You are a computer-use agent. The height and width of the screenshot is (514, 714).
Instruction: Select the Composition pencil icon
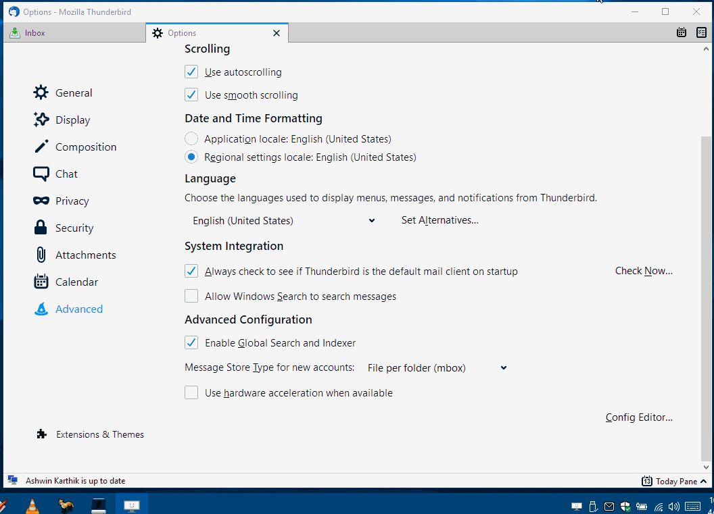41,147
